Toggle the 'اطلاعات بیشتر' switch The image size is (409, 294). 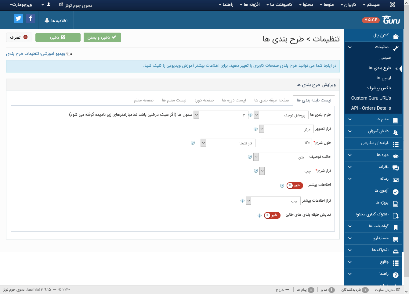(x=295, y=185)
